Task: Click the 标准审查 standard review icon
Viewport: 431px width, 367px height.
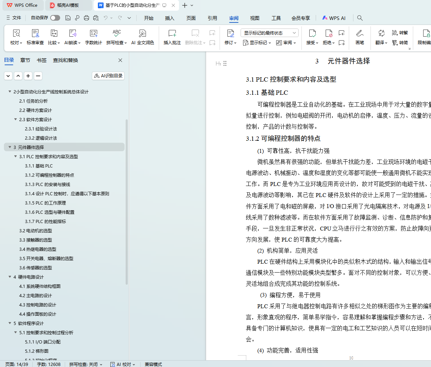Action: pos(35,33)
